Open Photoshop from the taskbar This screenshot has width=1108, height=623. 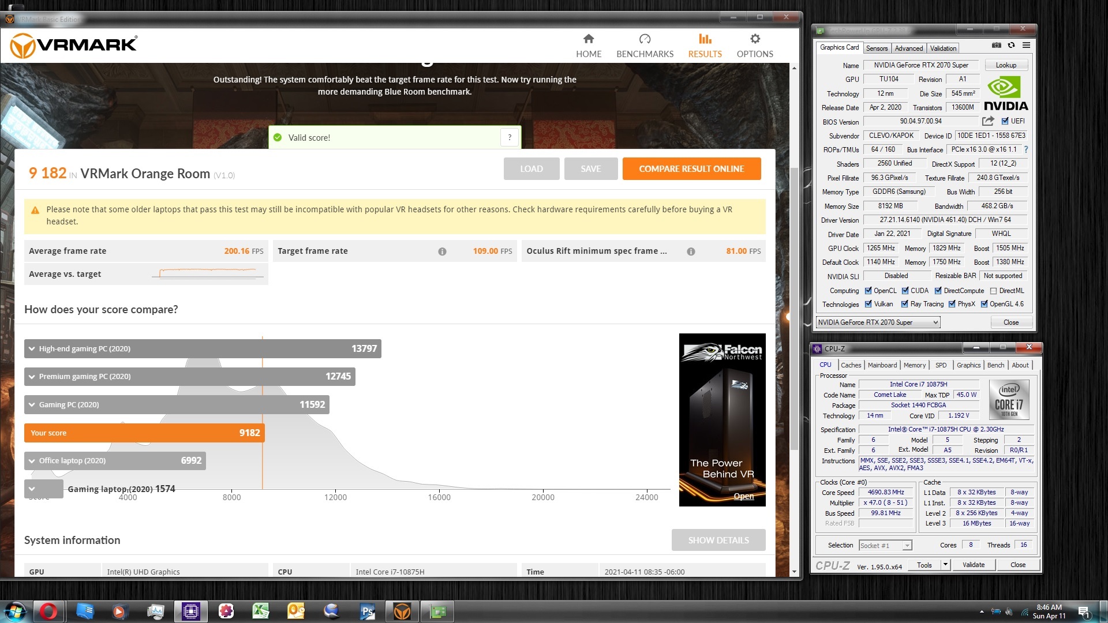[367, 611]
